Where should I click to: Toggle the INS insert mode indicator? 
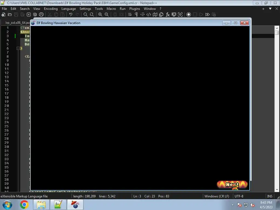coord(270,196)
